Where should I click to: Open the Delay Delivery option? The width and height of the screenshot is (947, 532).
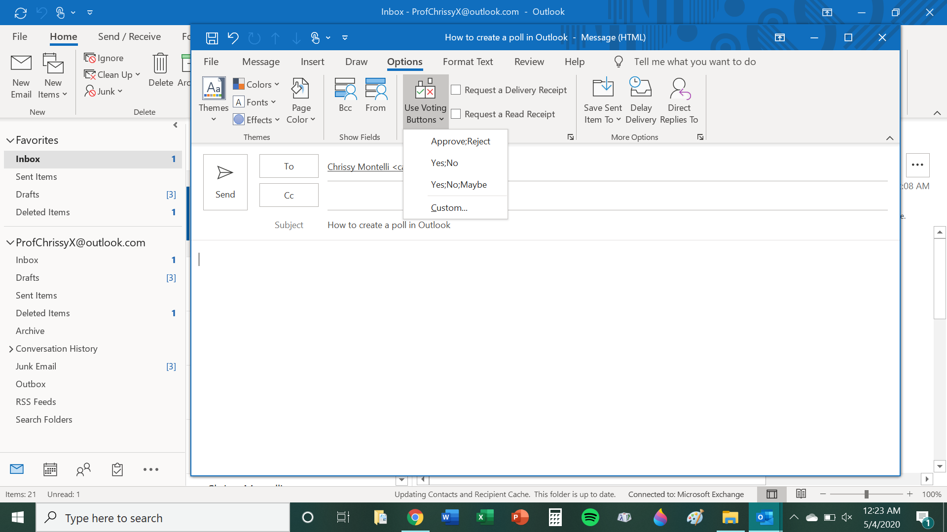pyautogui.click(x=641, y=100)
